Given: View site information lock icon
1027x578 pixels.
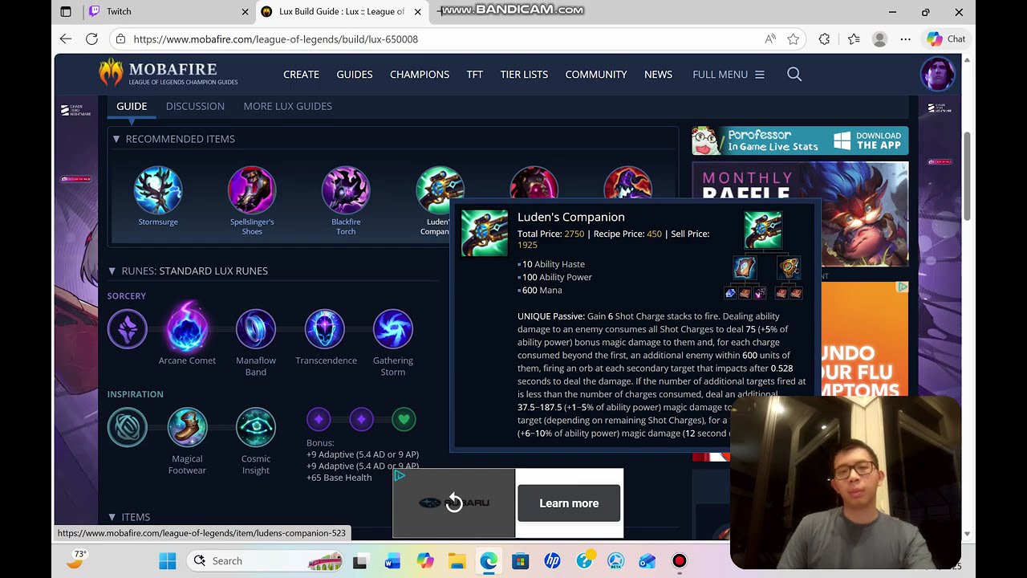Looking at the screenshot, I should point(120,39).
